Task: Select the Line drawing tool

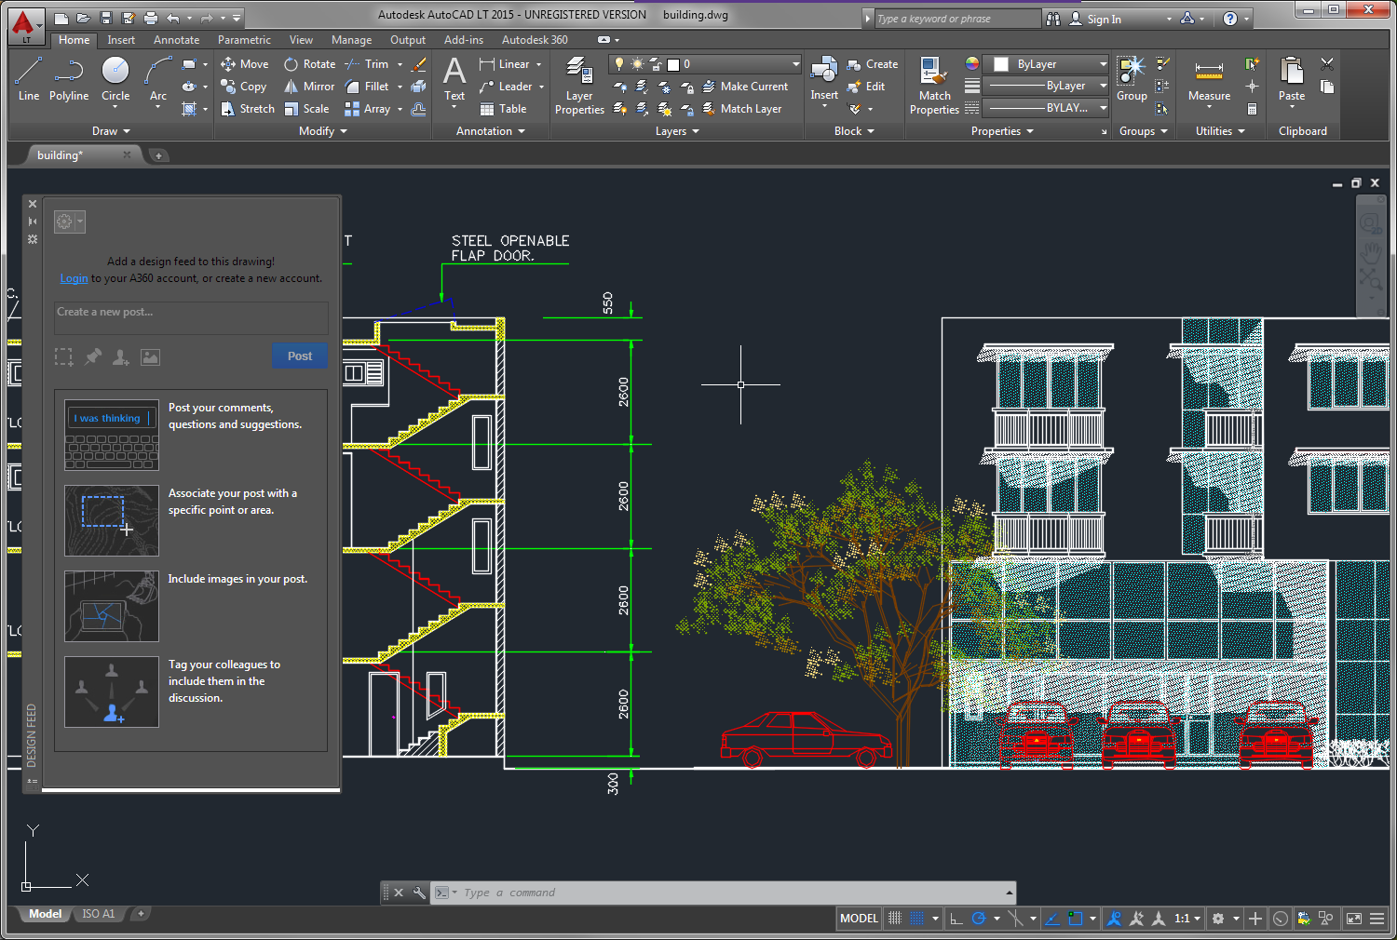Action: pyautogui.click(x=29, y=78)
